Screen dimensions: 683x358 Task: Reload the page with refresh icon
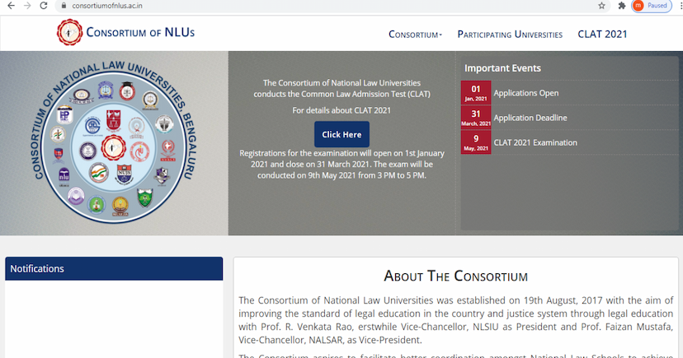(x=44, y=6)
